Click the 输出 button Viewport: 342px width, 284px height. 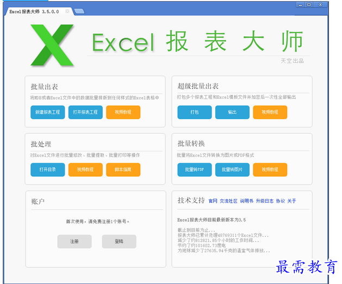click(x=232, y=112)
